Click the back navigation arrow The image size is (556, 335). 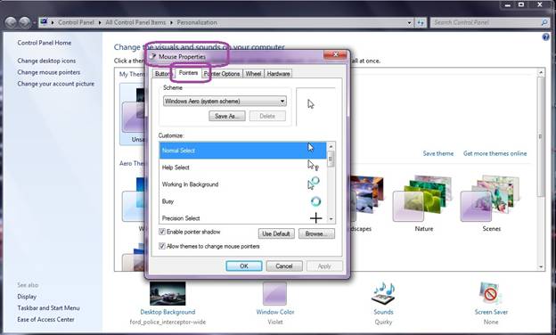pyautogui.click(x=12, y=22)
